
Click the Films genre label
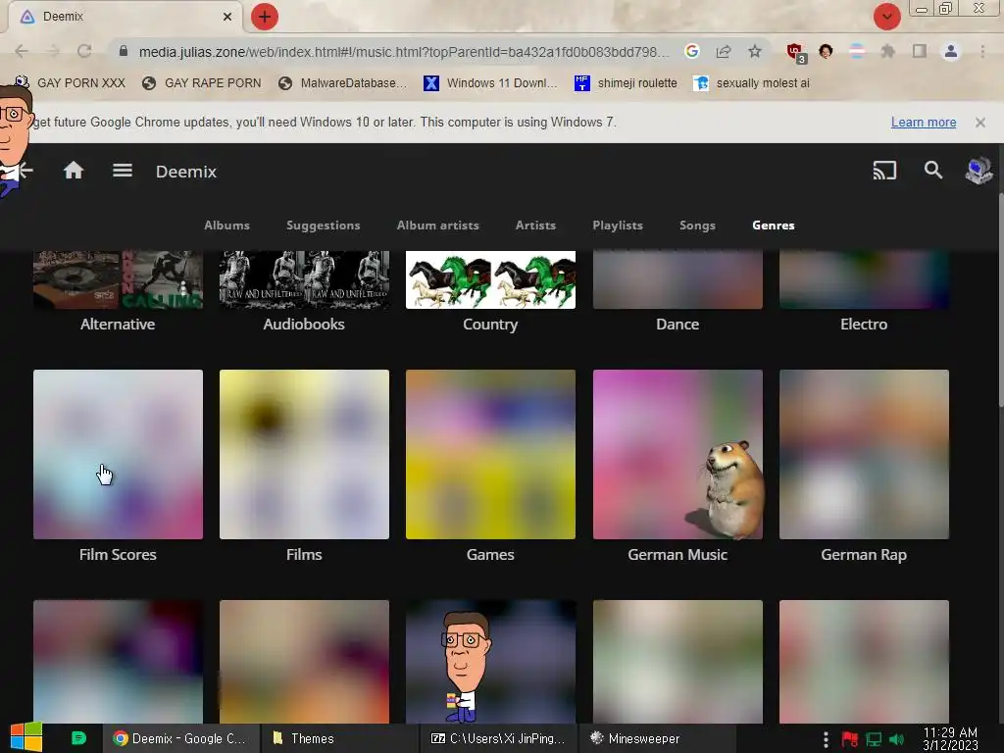point(304,555)
